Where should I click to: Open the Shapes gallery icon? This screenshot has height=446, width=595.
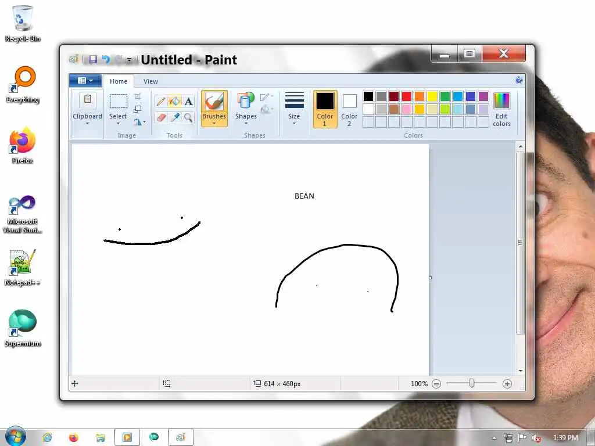246,101
